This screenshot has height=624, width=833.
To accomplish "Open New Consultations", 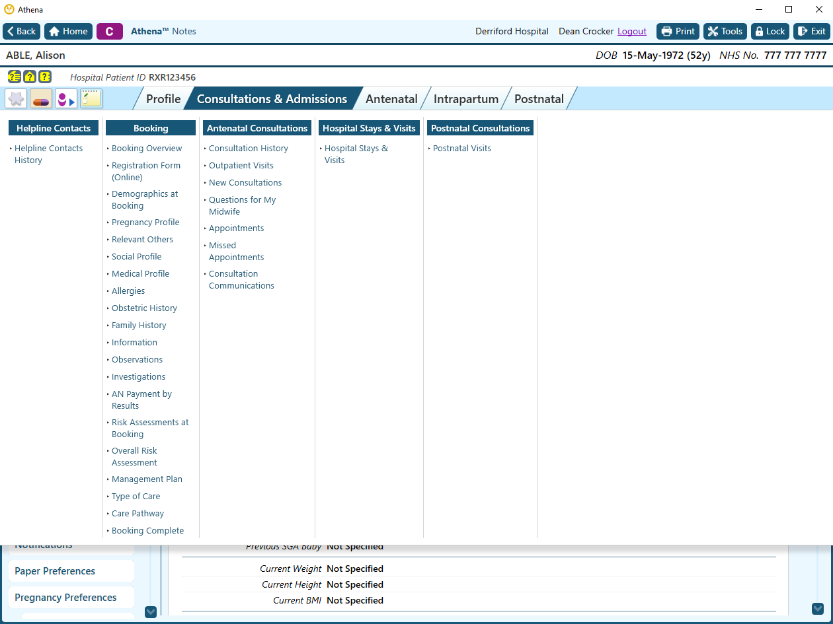I will tap(245, 183).
